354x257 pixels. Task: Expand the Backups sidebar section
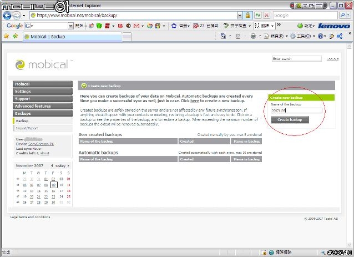(43, 114)
